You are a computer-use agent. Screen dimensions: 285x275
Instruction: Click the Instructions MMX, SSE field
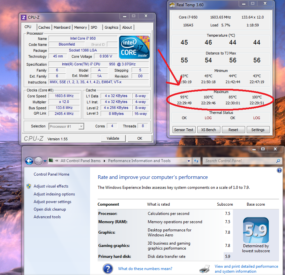99,82
